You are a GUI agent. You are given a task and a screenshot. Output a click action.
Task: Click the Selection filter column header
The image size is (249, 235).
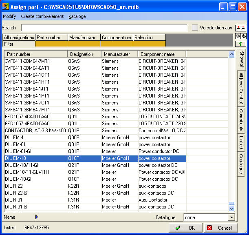click(x=149, y=38)
